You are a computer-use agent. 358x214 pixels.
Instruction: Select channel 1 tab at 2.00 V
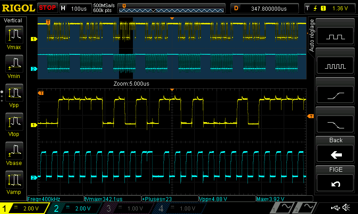(x=25, y=208)
